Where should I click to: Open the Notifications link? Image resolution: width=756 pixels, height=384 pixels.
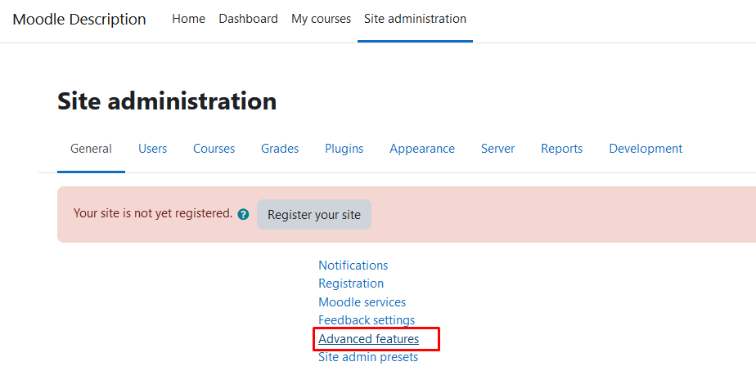click(353, 266)
